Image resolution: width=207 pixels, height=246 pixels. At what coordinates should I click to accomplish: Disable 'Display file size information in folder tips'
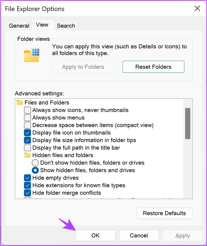pyautogui.click(x=27, y=140)
